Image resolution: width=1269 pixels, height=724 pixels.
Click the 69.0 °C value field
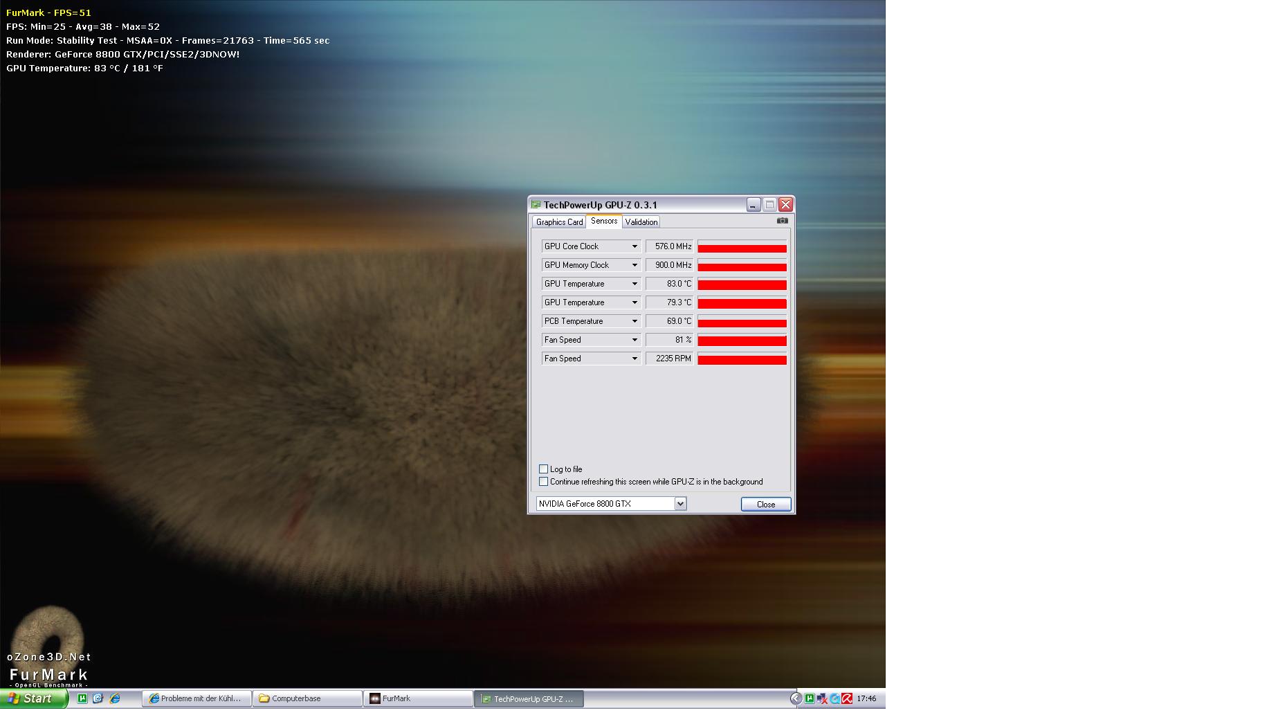(x=669, y=321)
